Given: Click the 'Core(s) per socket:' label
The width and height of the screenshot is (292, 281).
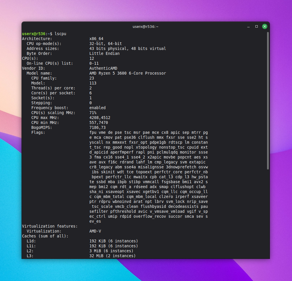Looking at the screenshot, I should 53,93.
